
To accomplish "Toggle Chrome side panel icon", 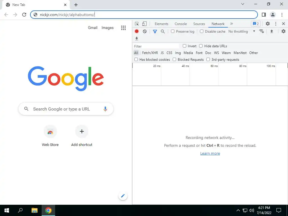I will coord(264,15).
